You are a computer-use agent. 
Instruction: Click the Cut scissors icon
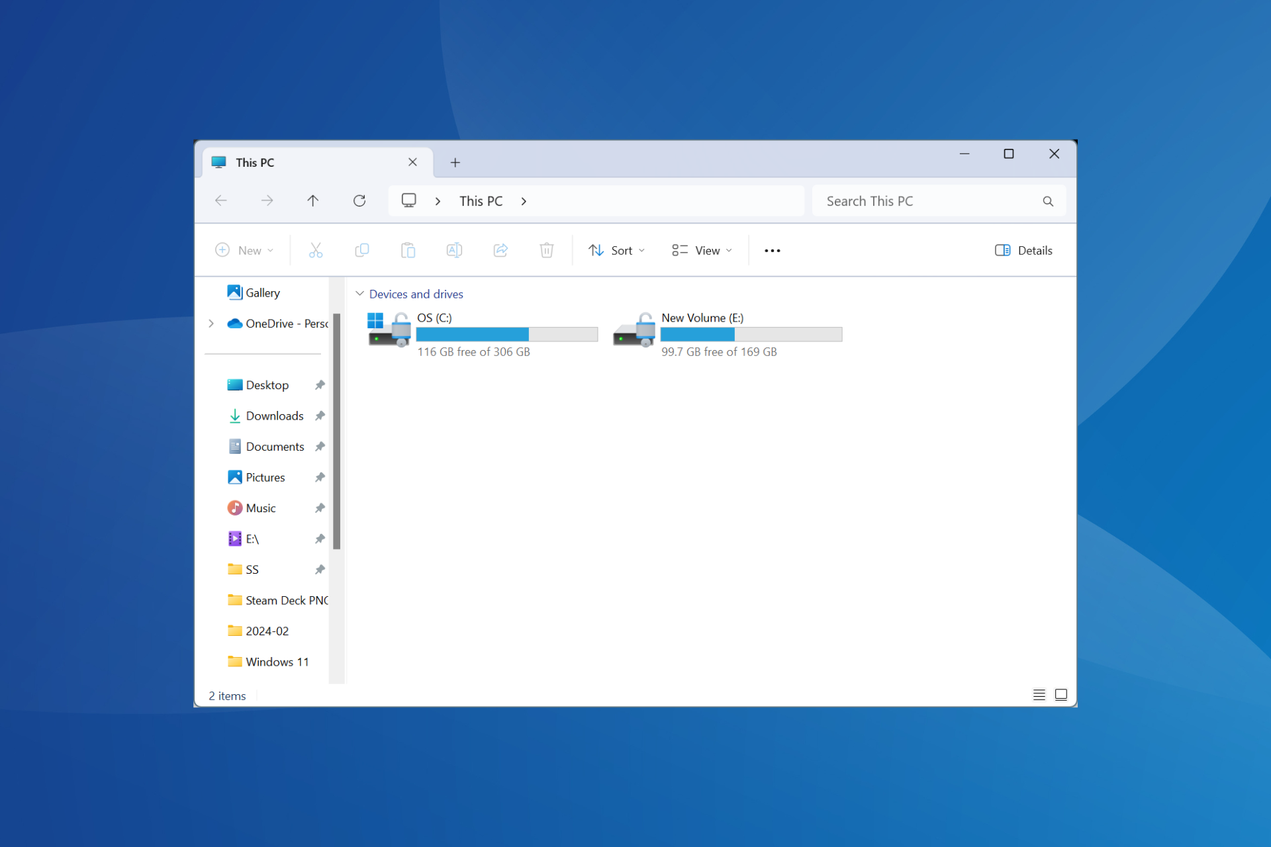tap(316, 250)
